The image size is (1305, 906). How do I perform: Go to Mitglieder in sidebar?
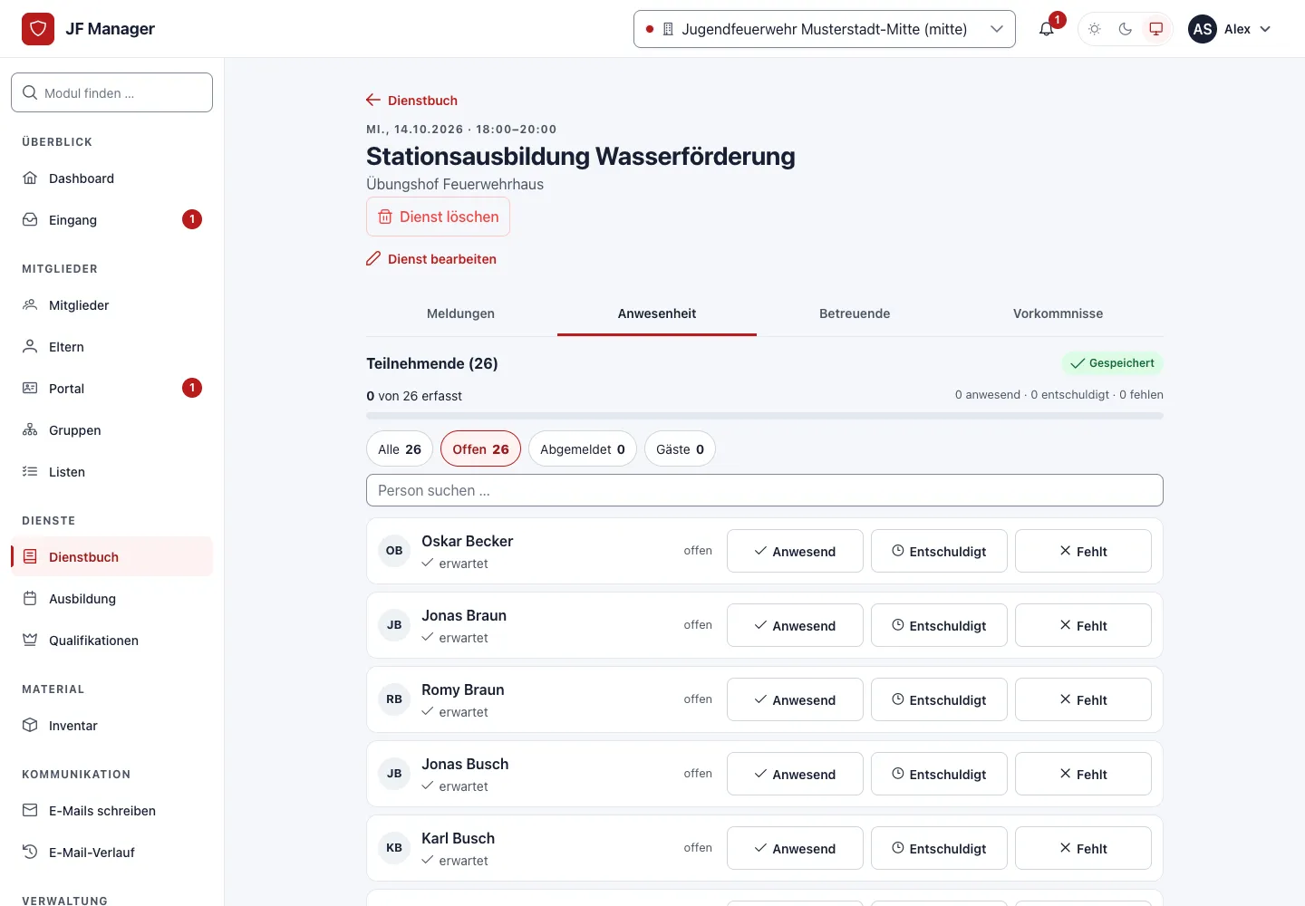112,305
